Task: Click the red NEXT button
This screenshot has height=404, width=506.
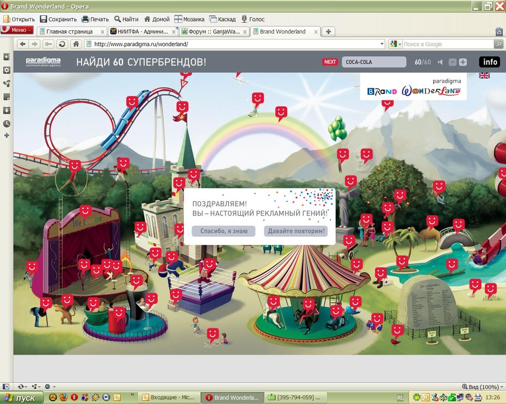Action: pyautogui.click(x=330, y=62)
